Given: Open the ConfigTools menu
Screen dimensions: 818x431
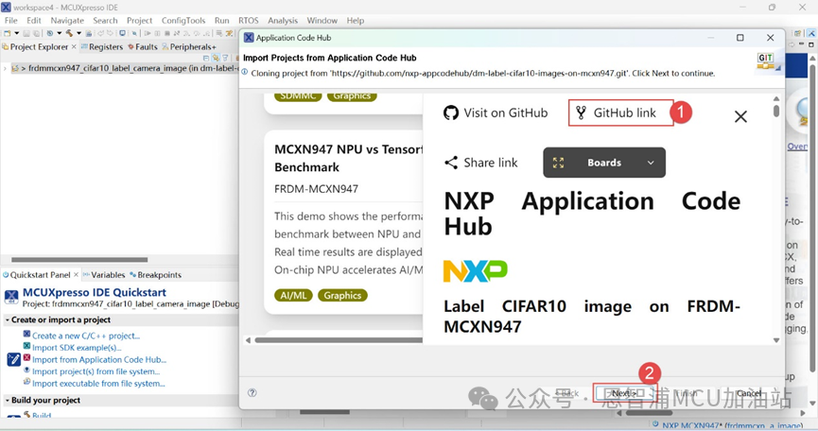Looking at the screenshot, I should pyautogui.click(x=183, y=21).
